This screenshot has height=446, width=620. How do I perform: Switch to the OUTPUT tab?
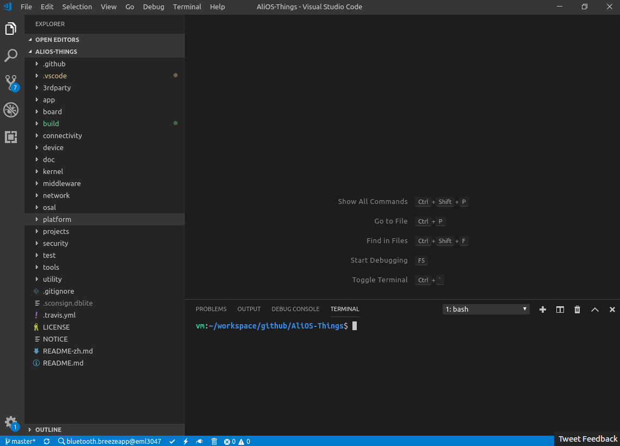[249, 309]
